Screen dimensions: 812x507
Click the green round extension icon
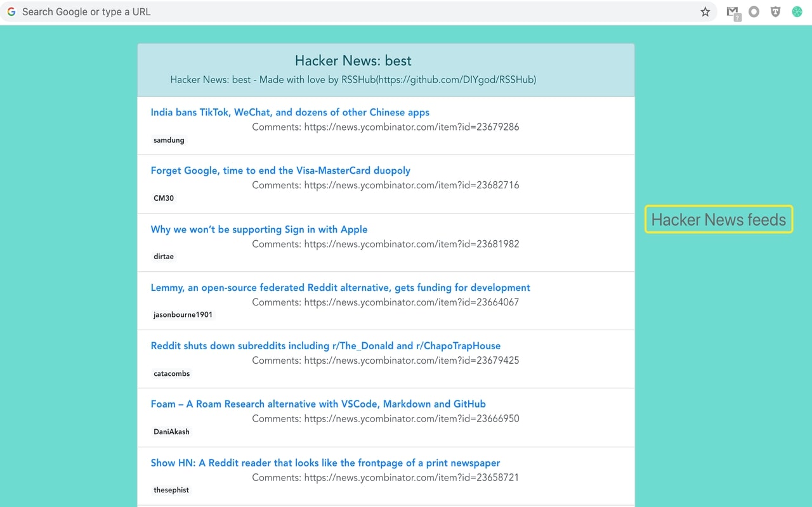797,11
